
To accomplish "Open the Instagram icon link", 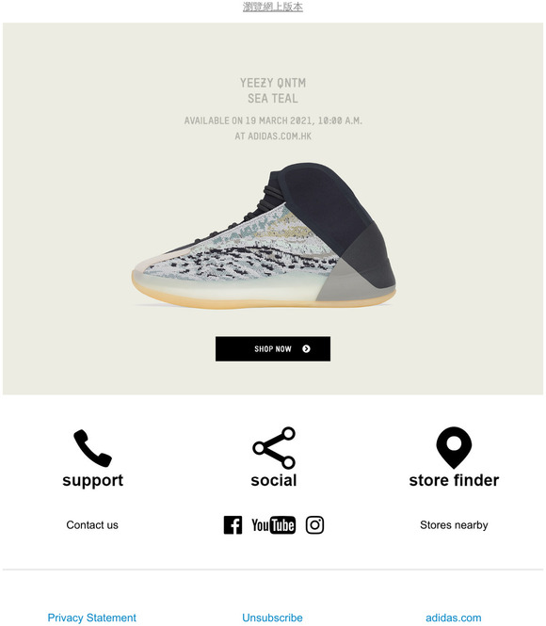I will 315,525.
